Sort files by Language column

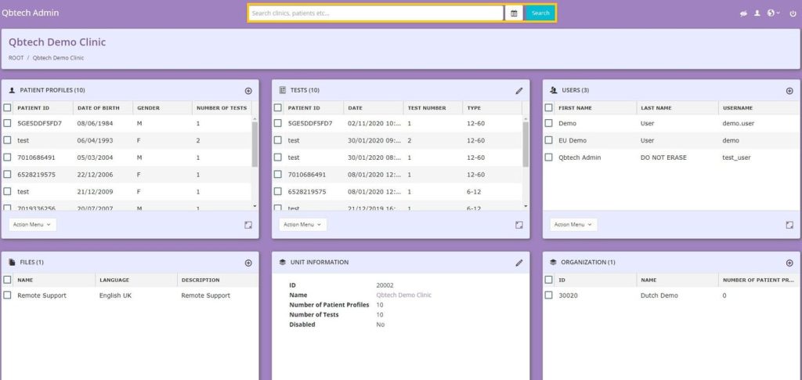[114, 280]
